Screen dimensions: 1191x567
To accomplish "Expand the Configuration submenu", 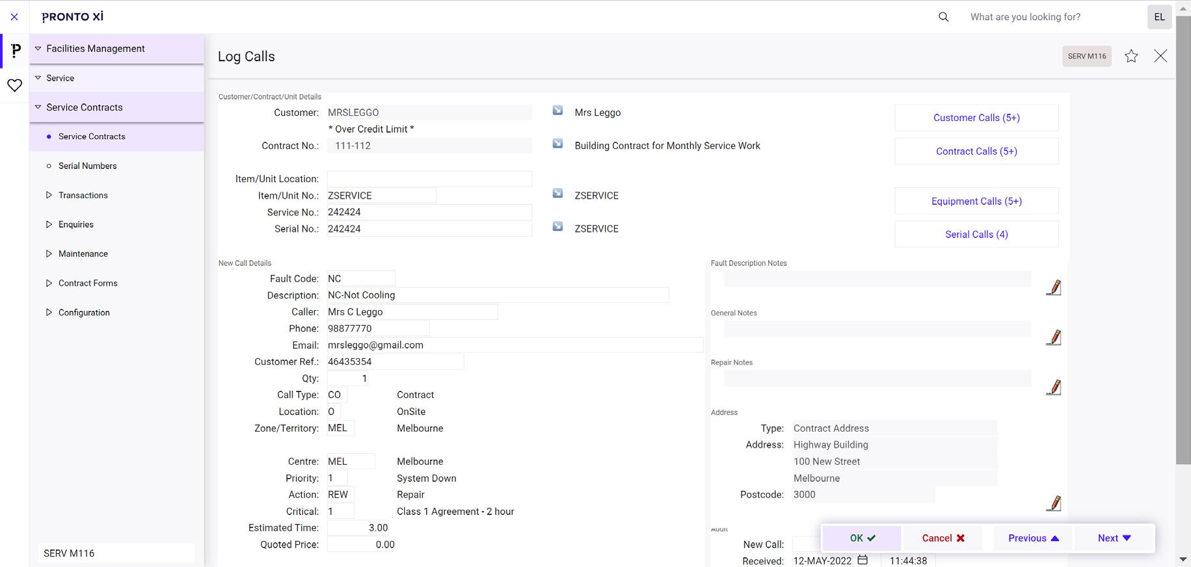I will pyautogui.click(x=49, y=312).
